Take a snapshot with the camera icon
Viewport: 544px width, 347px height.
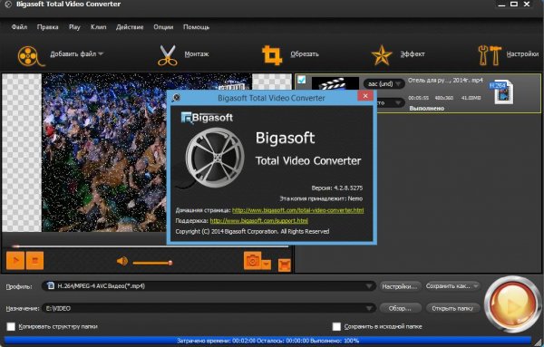tap(252, 261)
